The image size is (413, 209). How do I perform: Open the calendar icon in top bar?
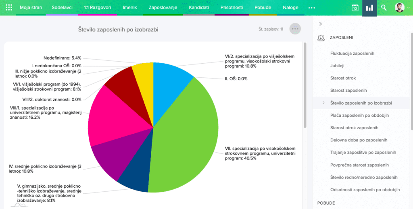tap(355, 8)
